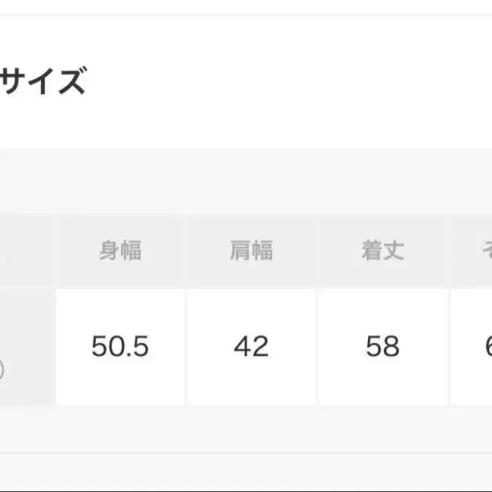492x492 pixels.
Task: Select the 身幅 column header
Action: [x=120, y=250]
